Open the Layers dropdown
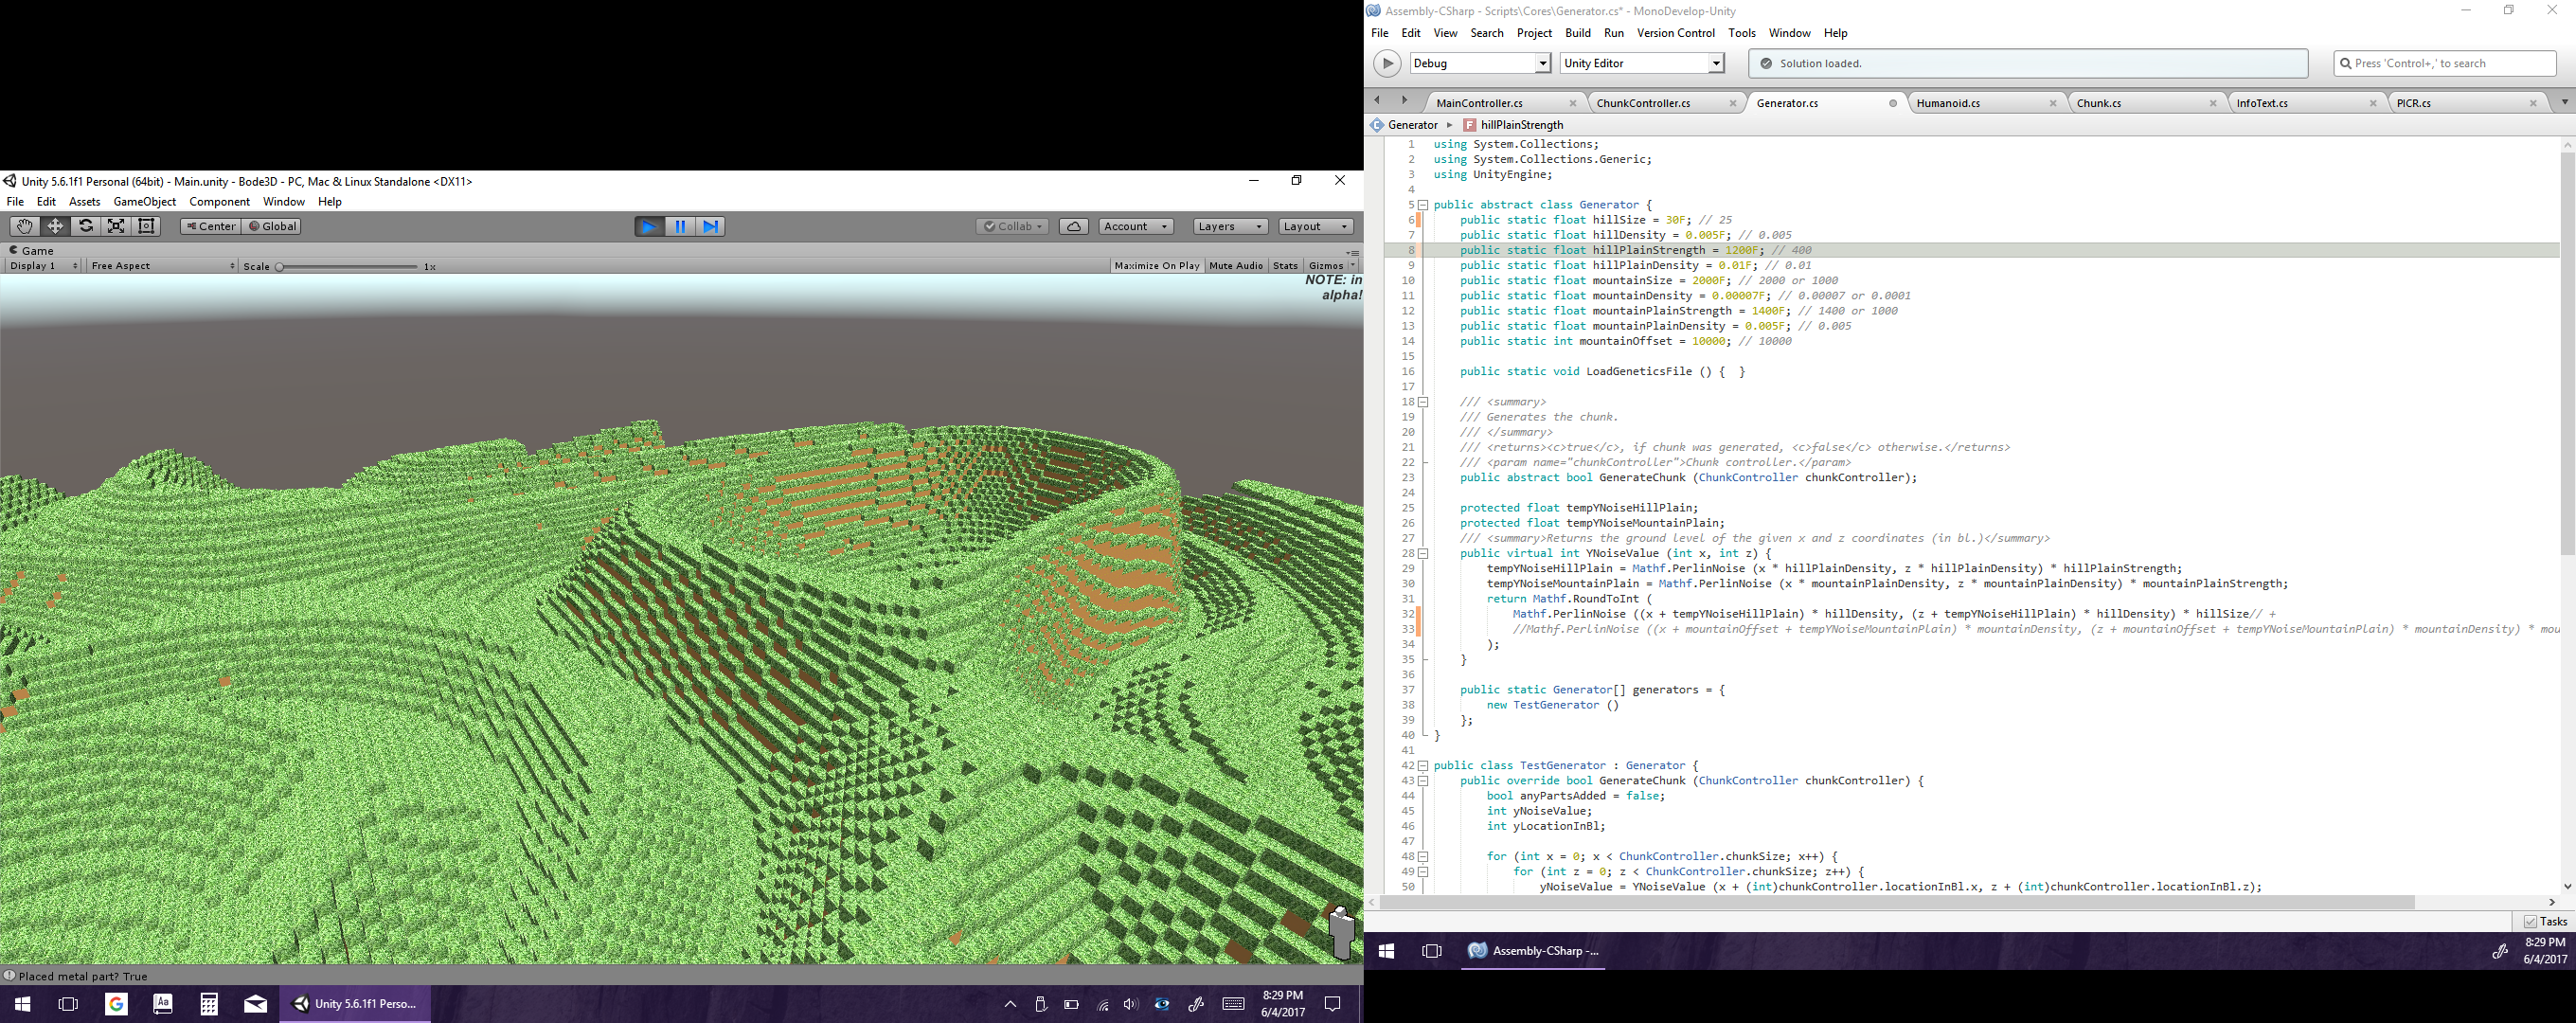The image size is (2576, 1023). [1230, 227]
